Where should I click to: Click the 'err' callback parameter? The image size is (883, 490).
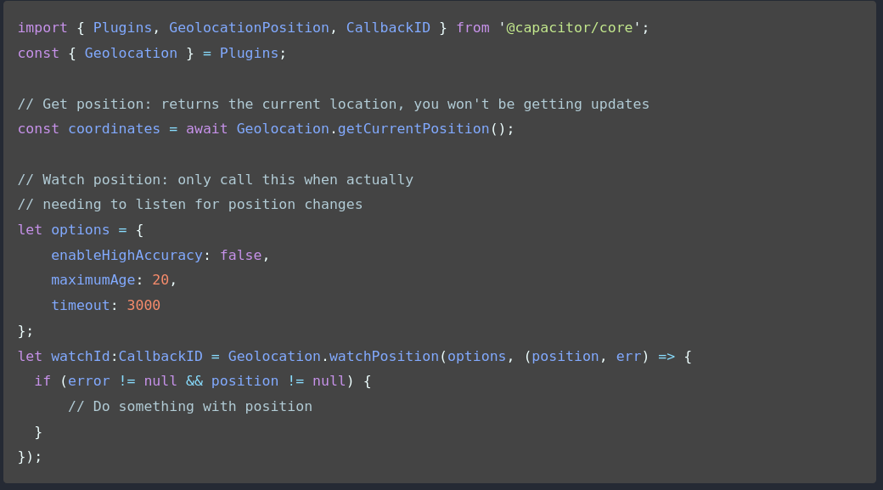(x=628, y=357)
